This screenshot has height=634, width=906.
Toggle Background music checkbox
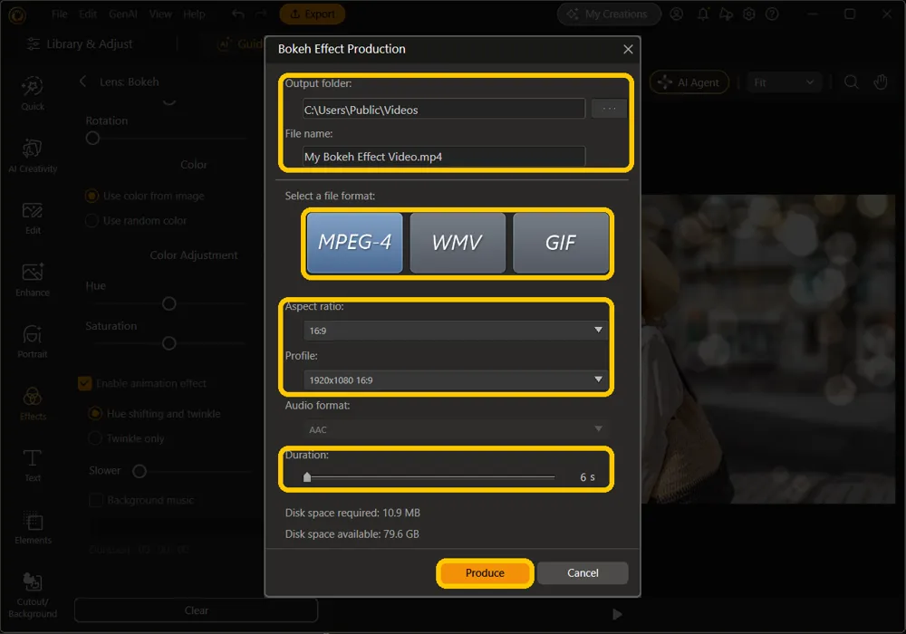(96, 500)
